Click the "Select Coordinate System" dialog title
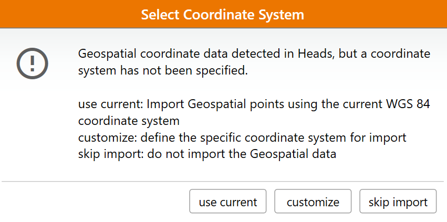Viewport: 447px width, 222px height. pyautogui.click(x=223, y=14)
